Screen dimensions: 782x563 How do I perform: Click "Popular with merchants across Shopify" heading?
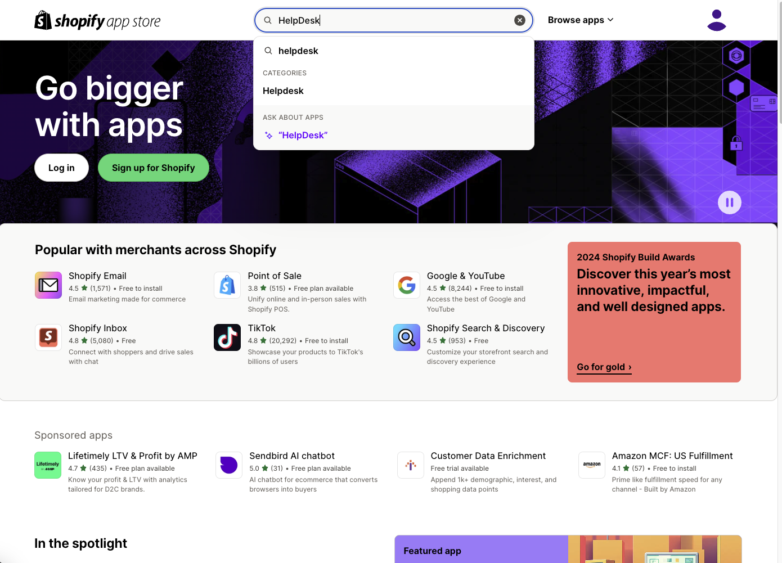(156, 250)
